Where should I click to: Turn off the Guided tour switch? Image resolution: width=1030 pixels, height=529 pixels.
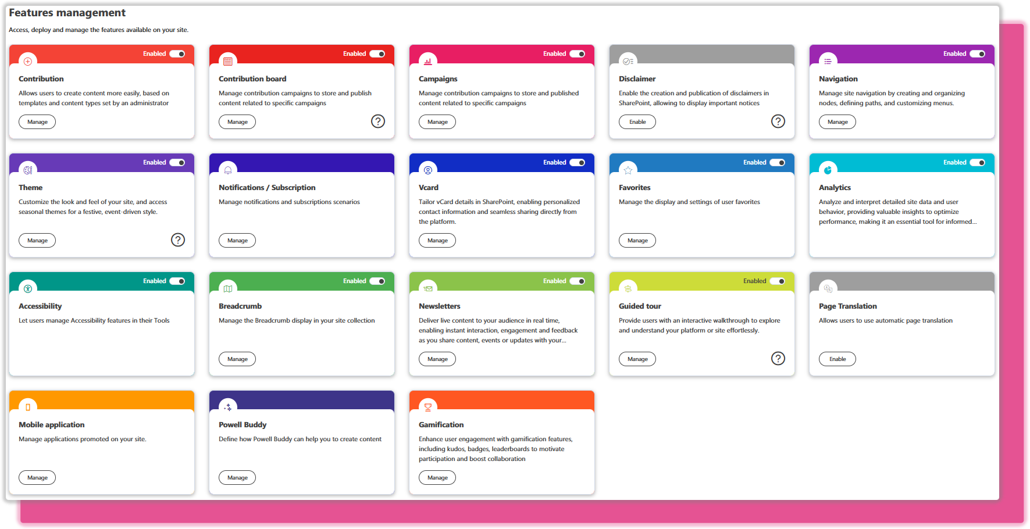pyautogui.click(x=778, y=281)
